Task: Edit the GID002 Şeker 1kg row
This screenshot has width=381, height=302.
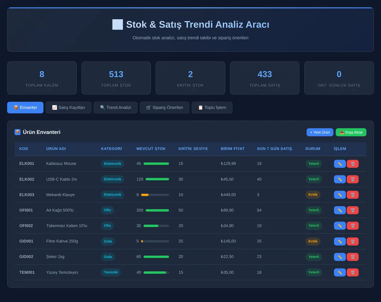Action: (340, 257)
